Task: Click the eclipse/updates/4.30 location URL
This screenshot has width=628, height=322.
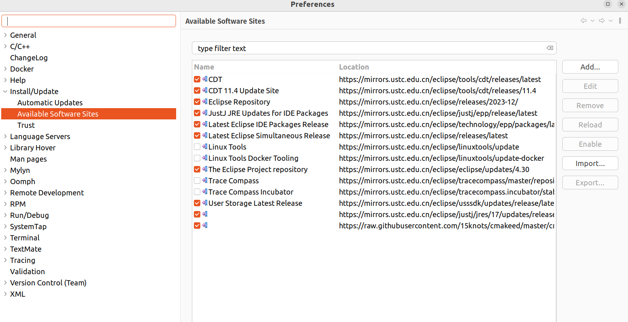Action: (434, 169)
